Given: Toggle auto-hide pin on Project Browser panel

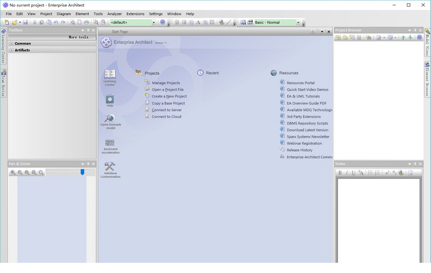Looking at the screenshot, I should [415, 30].
